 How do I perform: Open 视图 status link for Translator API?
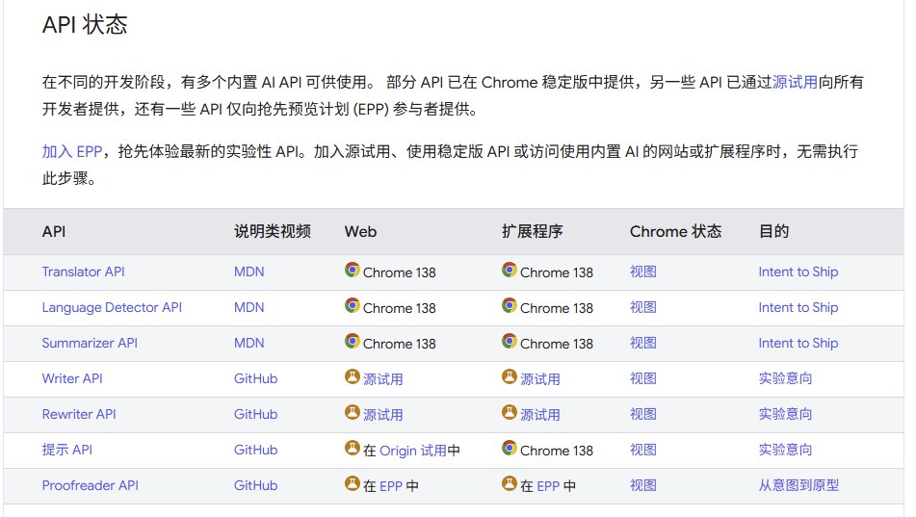[x=643, y=271]
